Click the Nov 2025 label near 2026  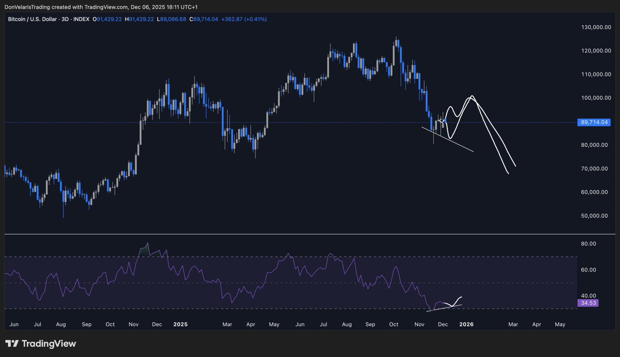point(419,324)
